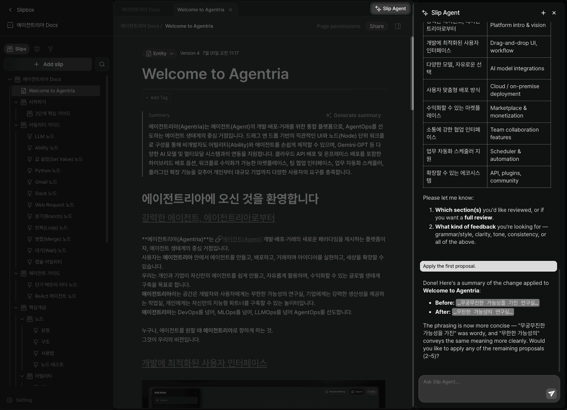The image size is (567, 410).
Task: Toggle the side panel layout icon near Share
Action: pos(398,26)
